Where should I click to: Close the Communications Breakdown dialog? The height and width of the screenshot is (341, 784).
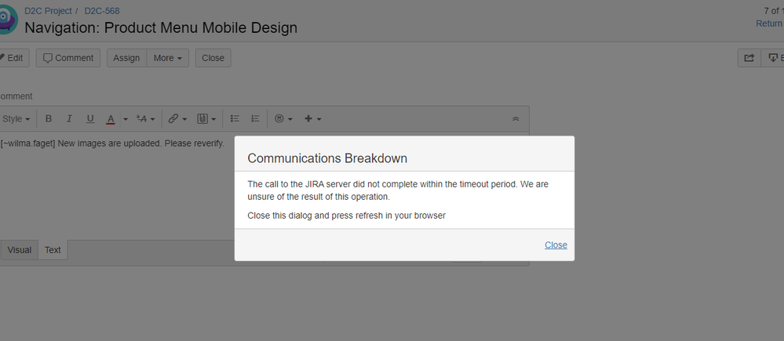556,245
